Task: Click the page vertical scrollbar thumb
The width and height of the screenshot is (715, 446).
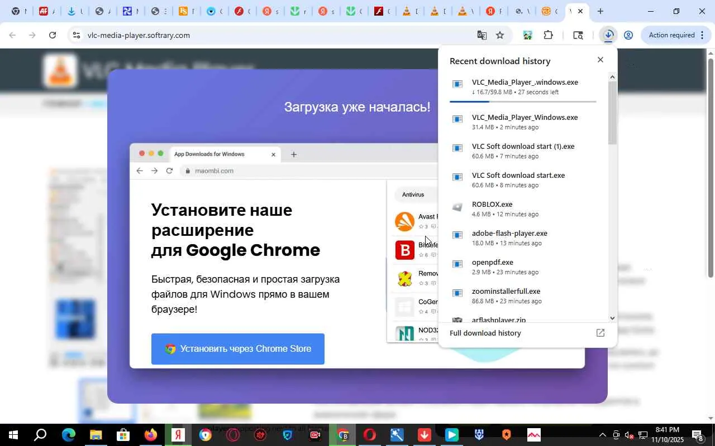Action: click(711, 167)
